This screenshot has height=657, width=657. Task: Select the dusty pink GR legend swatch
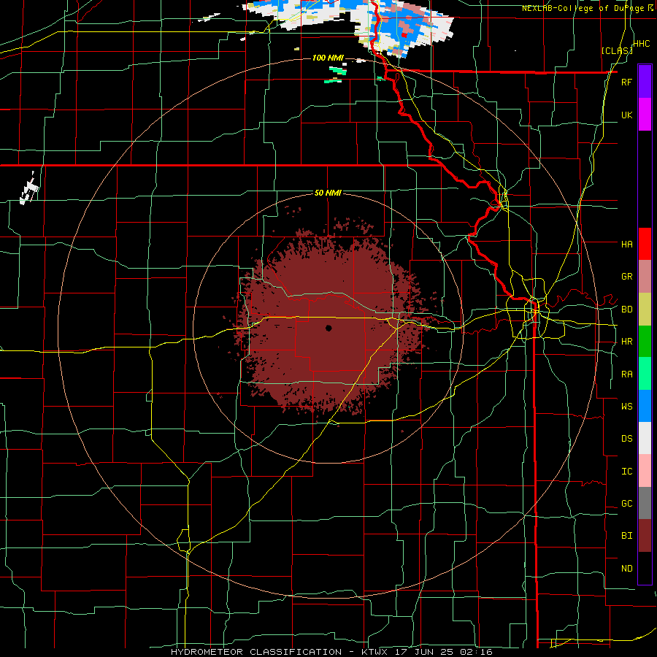pyautogui.click(x=645, y=277)
